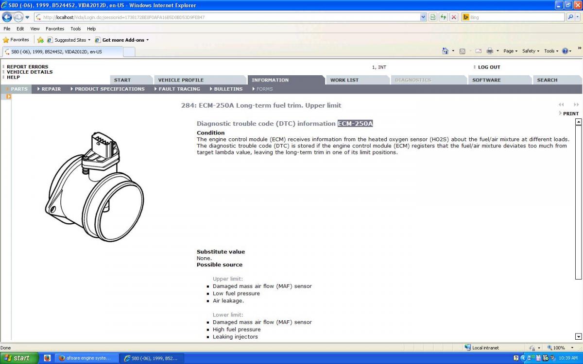This screenshot has width=583, height=364.
Task: Click the content scrollbar down arrow
Action: pos(578,336)
